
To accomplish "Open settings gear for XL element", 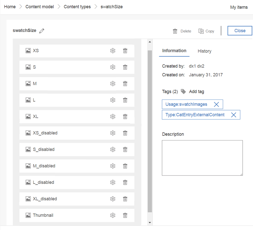I will pos(113,116).
